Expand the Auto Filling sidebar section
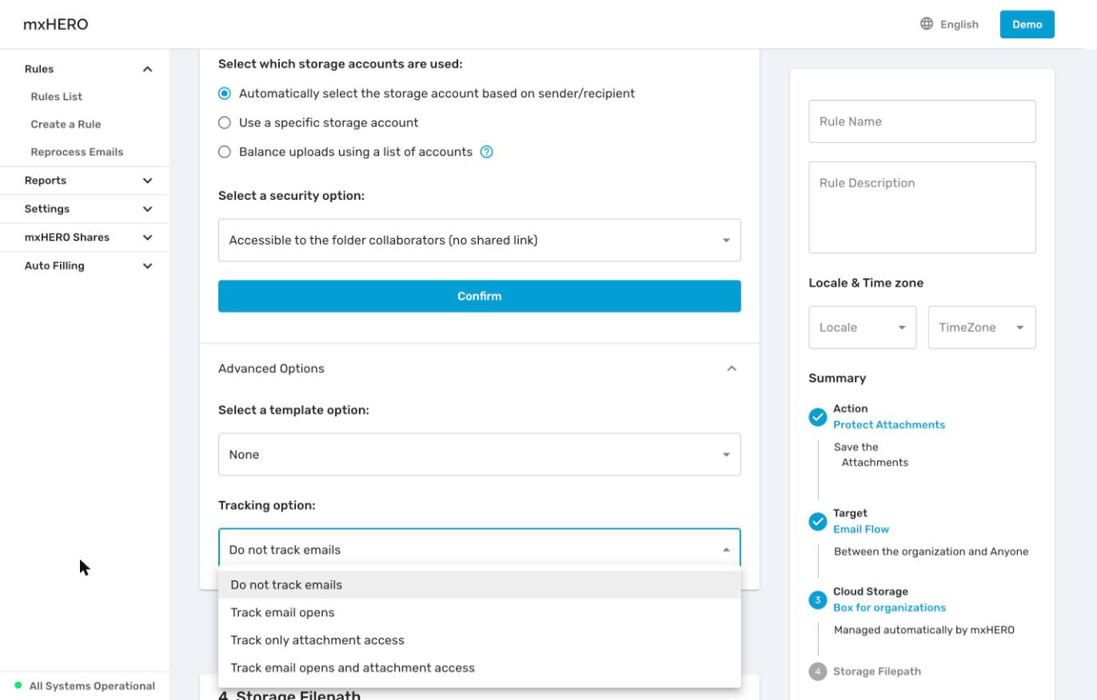The height and width of the screenshot is (700, 1097). [x=147, y=266]
